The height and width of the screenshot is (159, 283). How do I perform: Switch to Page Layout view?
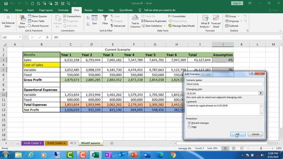[x=233, y=148]
